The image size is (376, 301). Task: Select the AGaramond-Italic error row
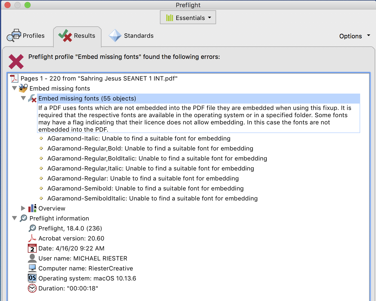point(139,138)
